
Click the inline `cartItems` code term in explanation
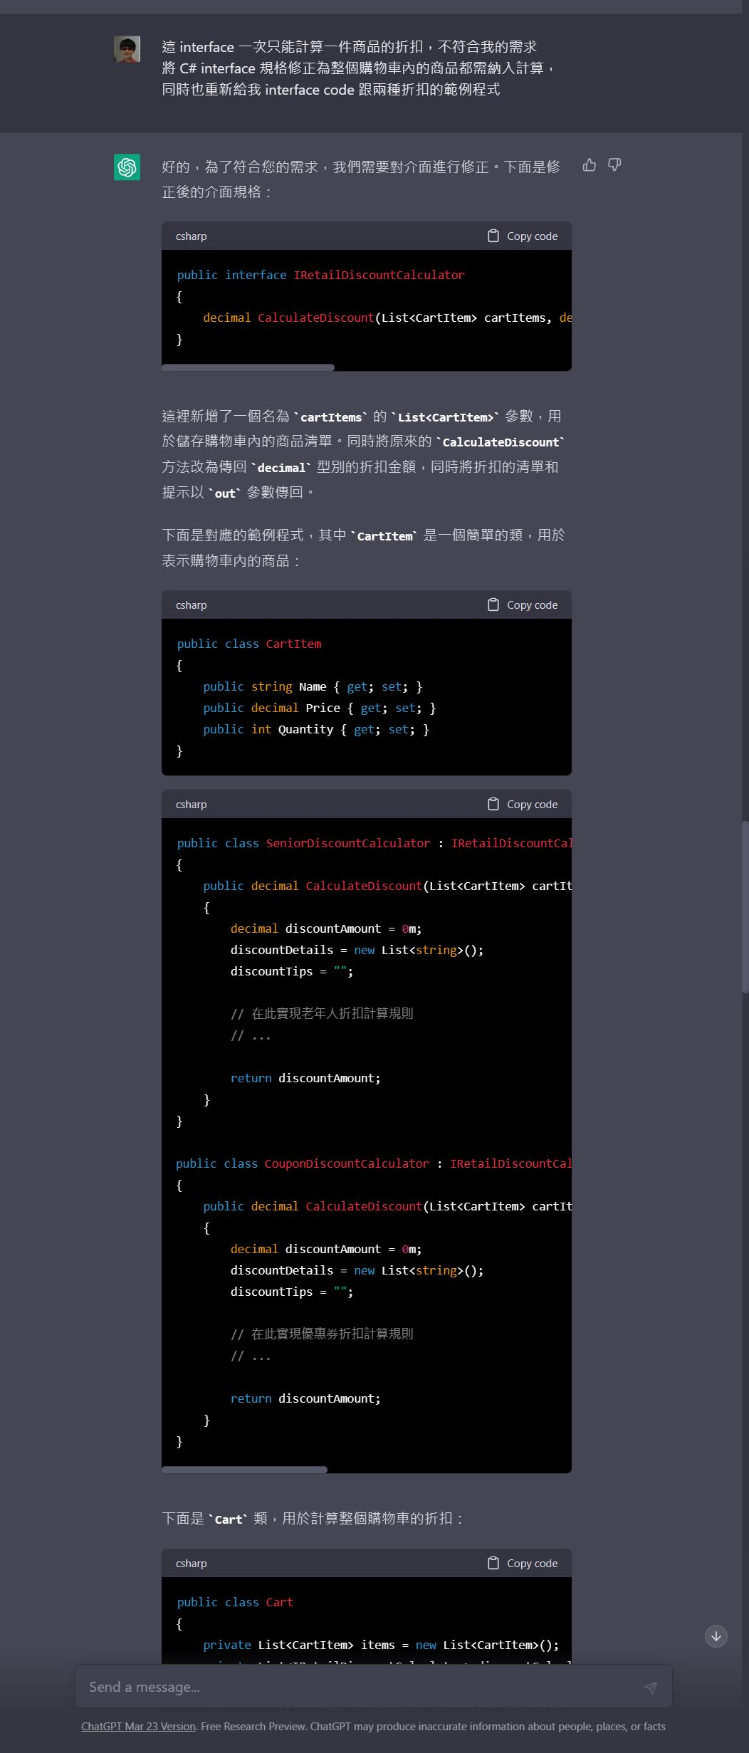(x=331, y=417)
